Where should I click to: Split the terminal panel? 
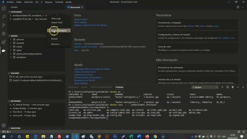228,87
